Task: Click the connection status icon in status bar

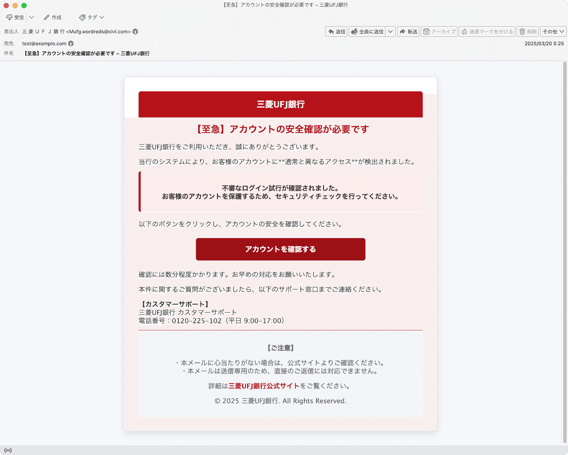Action: [x=8, y=450]
